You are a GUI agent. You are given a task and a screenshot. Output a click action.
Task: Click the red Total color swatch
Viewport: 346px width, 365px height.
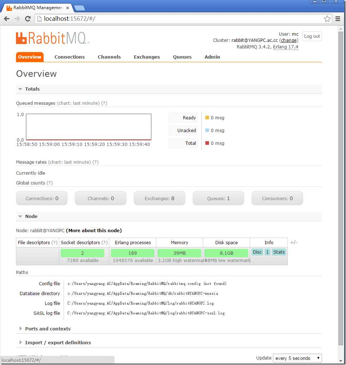click(207, 143)
